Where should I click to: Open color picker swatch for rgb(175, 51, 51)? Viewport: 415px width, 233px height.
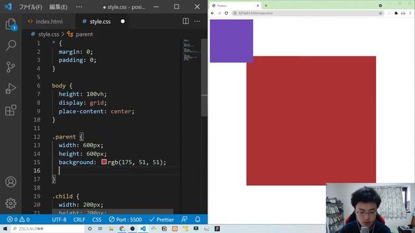(x=104, y=162)
